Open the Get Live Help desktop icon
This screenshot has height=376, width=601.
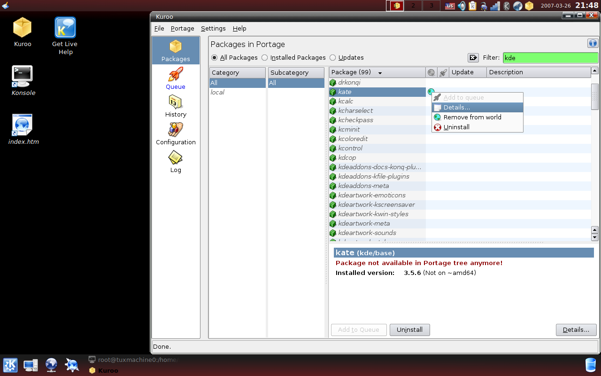[65, 36]
